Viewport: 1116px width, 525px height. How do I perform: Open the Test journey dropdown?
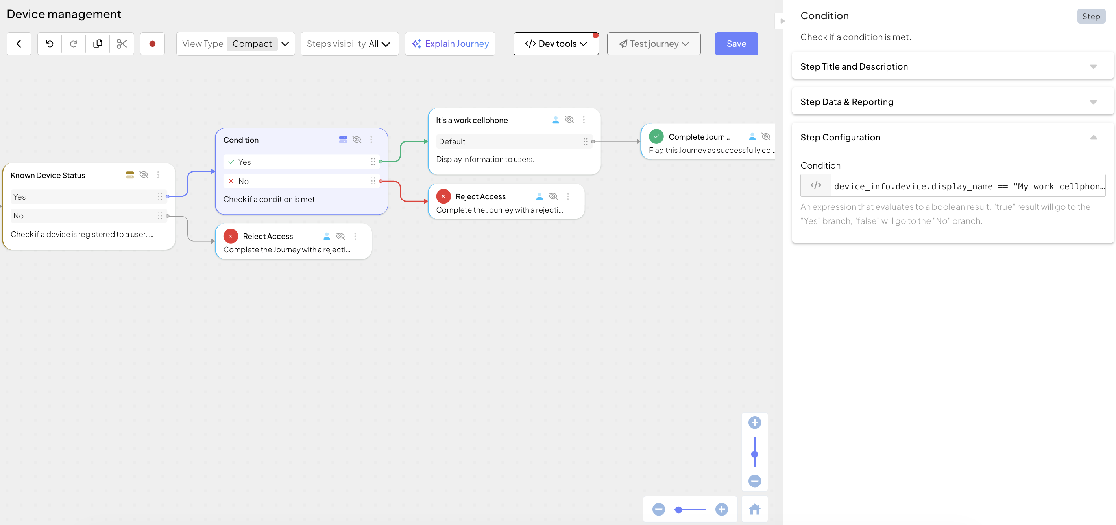pos(654,44)
